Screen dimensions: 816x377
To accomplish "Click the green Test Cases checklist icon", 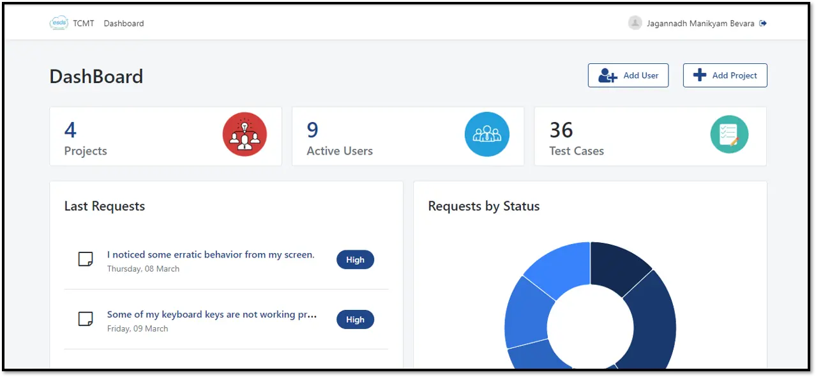I will click(729, 134).
